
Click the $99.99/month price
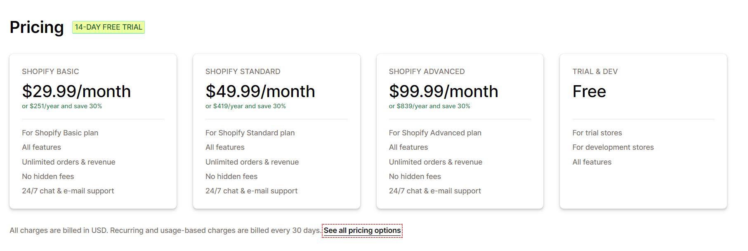click(x=443, y=91)
